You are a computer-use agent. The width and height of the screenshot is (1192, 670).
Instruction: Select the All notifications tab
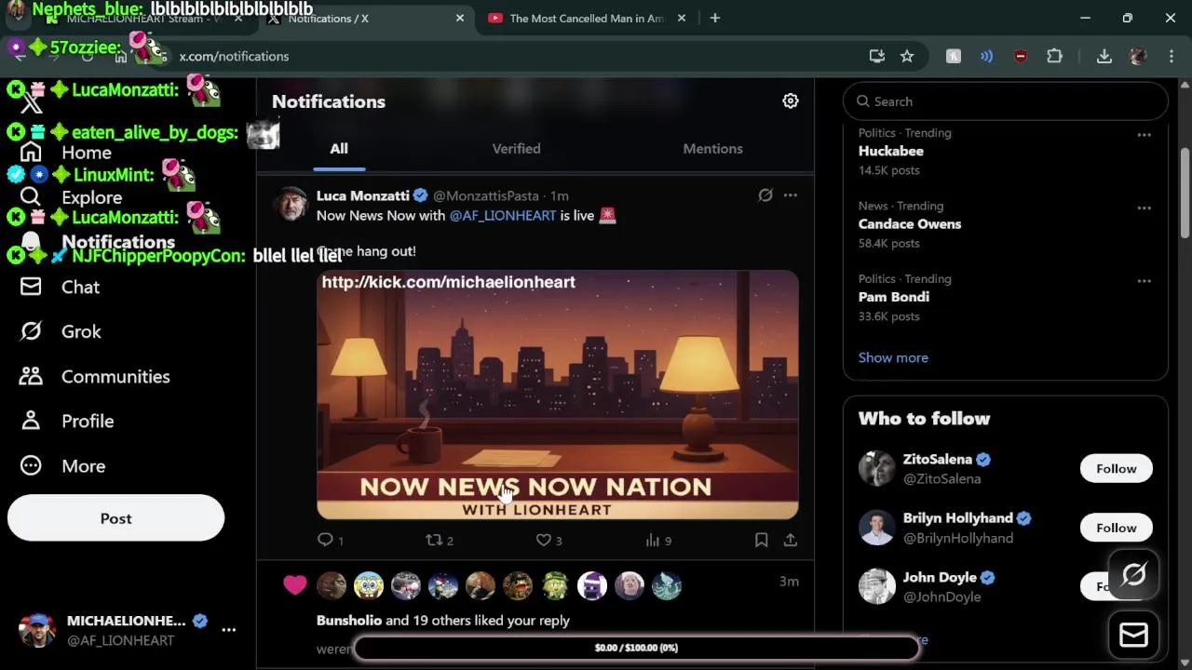pyautogui.click(x=339, y=148)
